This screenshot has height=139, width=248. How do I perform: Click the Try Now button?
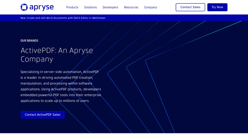click(x=217, y=7)
